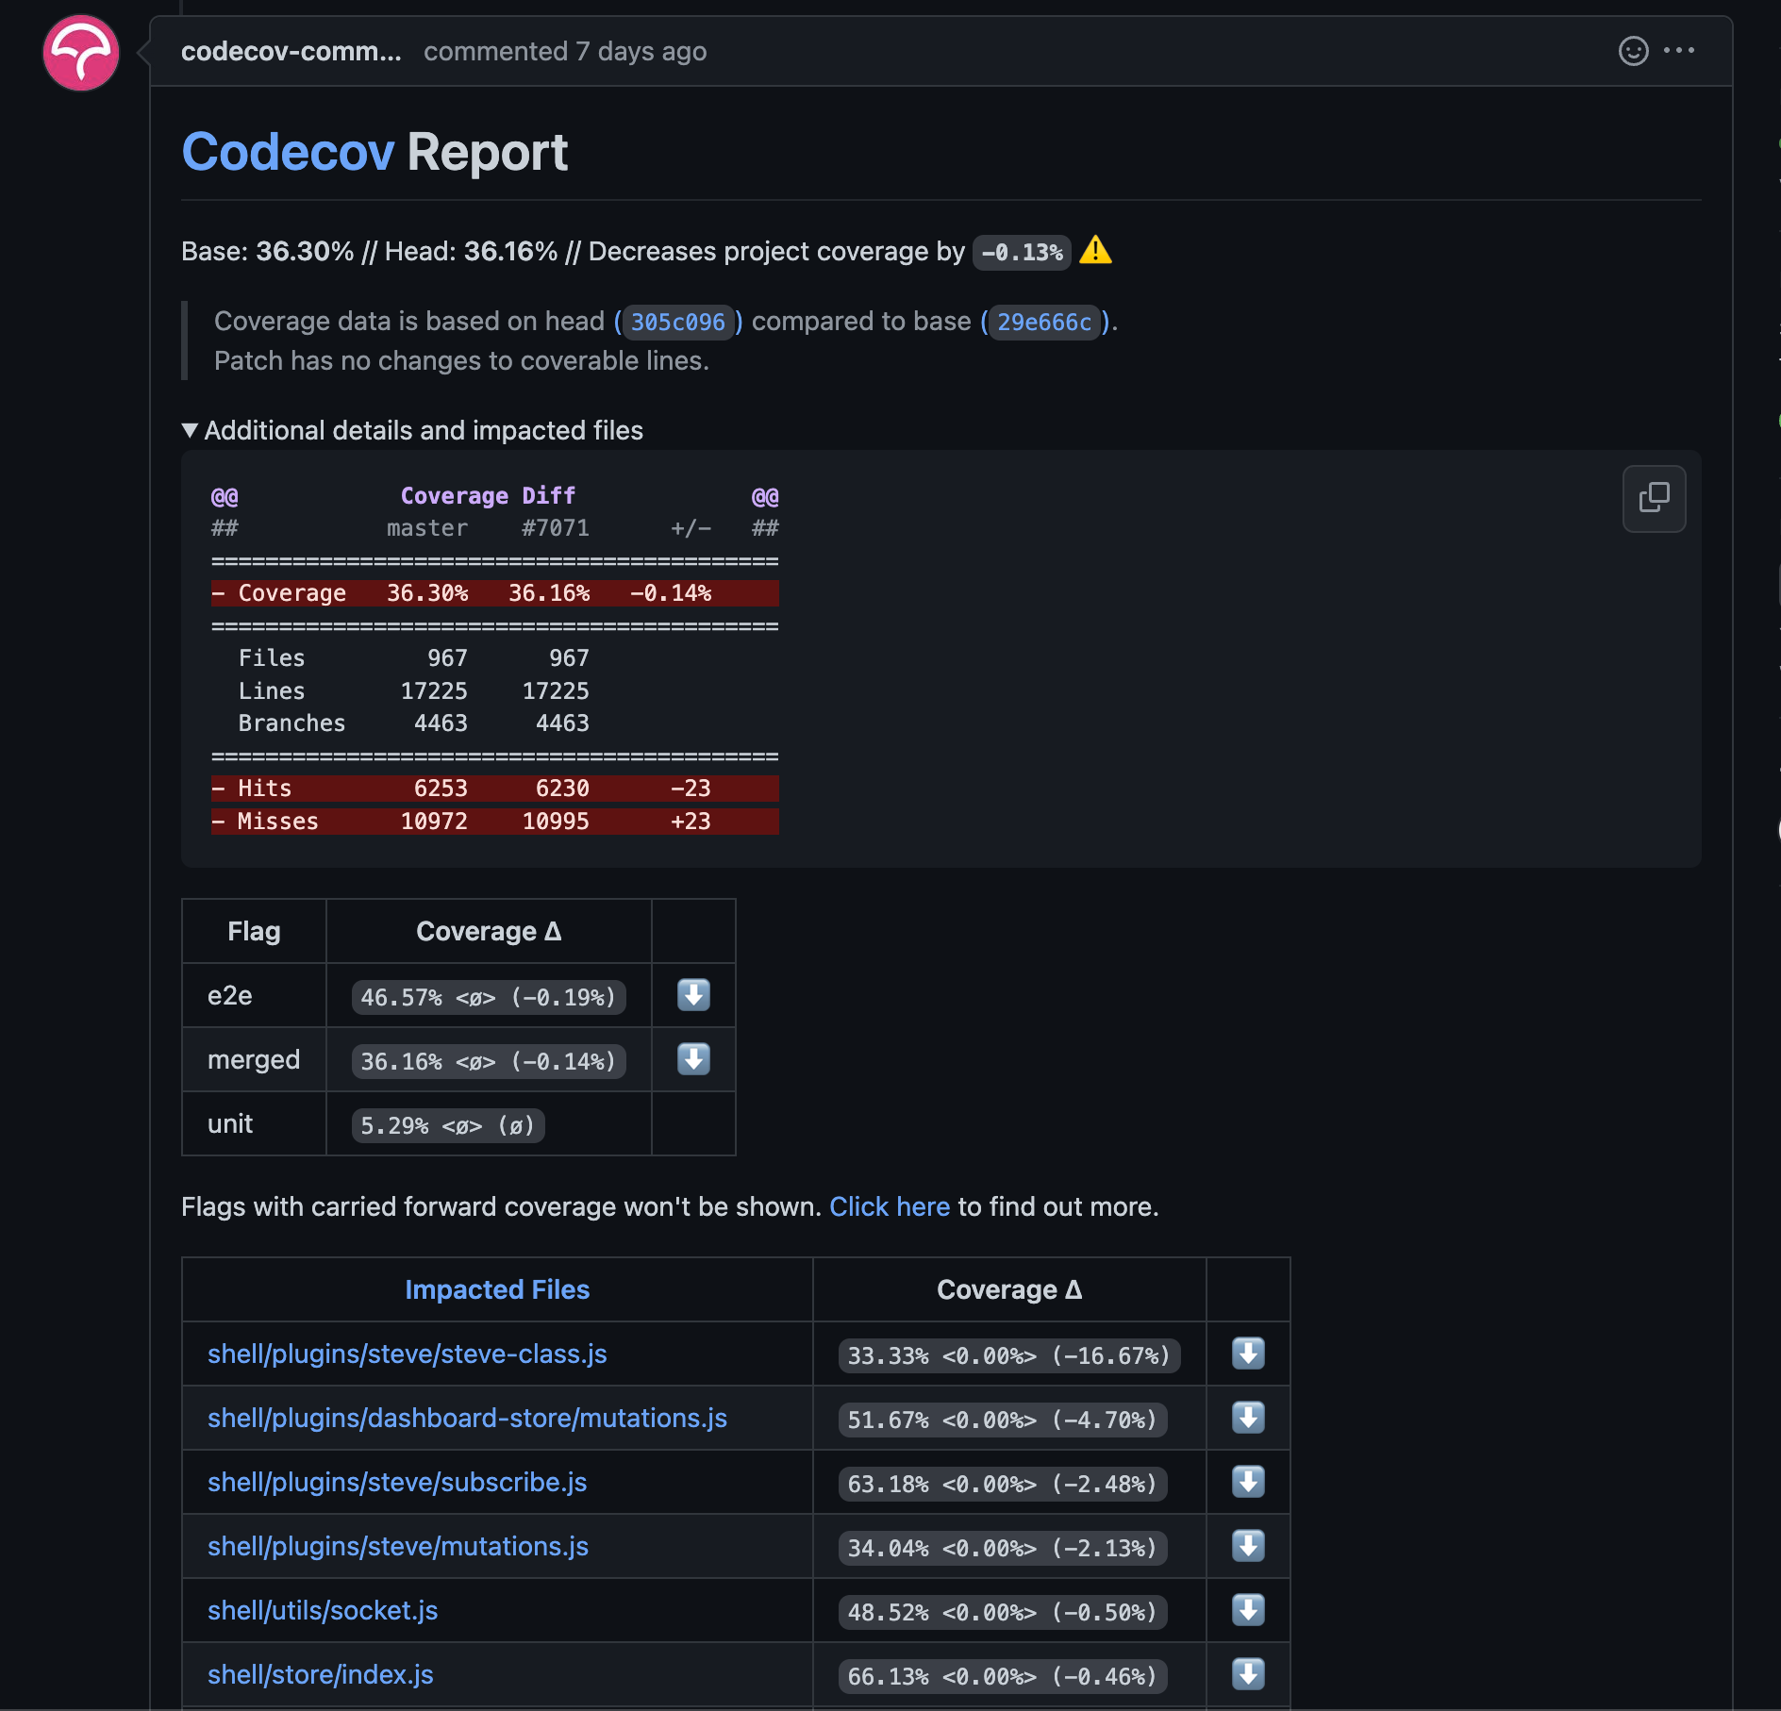Open the Click here carried-forward coverage link
1781x1711 pixels.
890,1206
